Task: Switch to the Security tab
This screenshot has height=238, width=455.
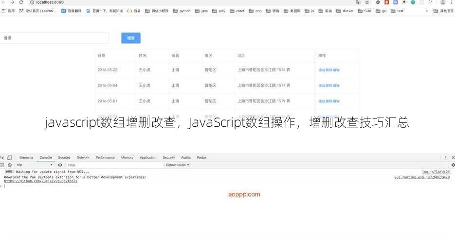Action: point(169,157)
